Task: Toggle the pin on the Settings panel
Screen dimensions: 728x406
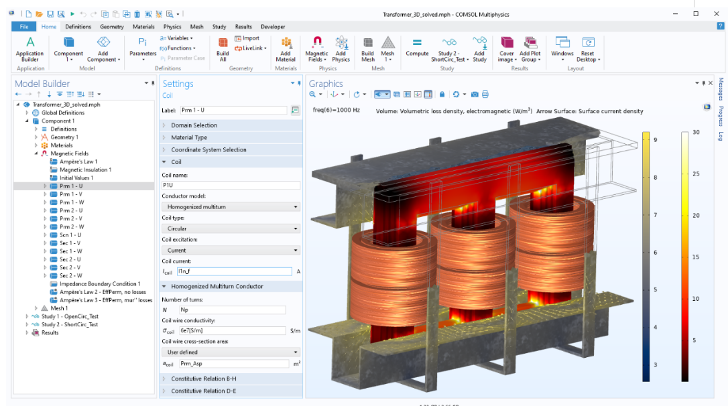Action: (x=299, y=83)
